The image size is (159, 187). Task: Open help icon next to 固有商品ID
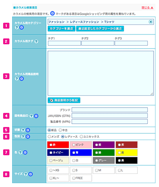pyautogui.click(x=31, y=116)
